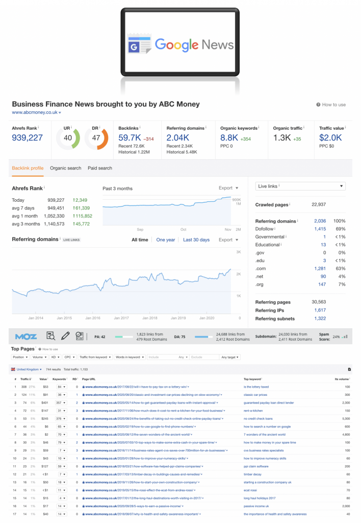
Task: Click export document icon right of results bar
Action: [x=349, y=369]
